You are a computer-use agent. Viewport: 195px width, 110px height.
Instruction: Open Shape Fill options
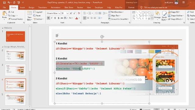[x=174, y=12]
